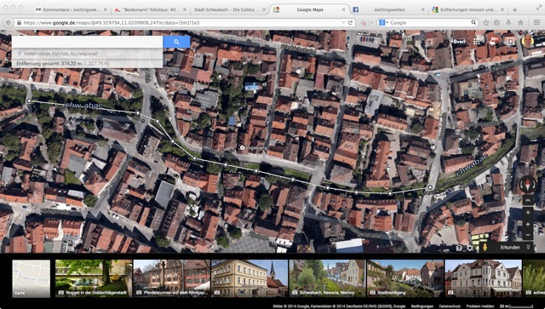Click the Problem melden link
Image resolution: width=545 pixels, height=309 pixels.
coord(480,306)
